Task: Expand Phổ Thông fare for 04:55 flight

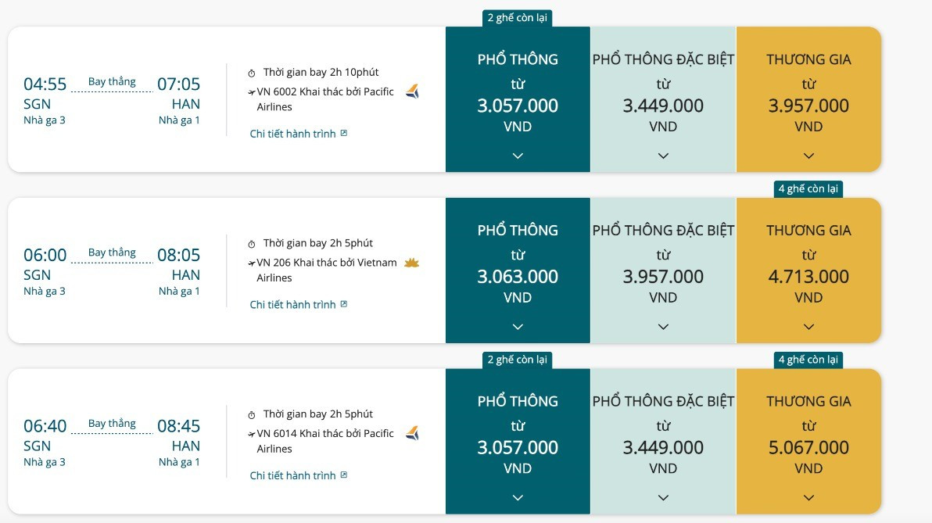Action: [x=518, y=156]
